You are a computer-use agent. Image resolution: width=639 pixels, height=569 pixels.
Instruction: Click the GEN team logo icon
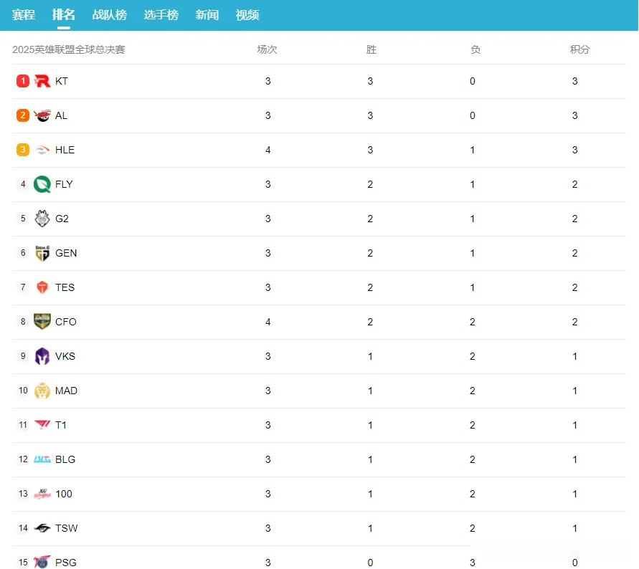pos(42,253)
